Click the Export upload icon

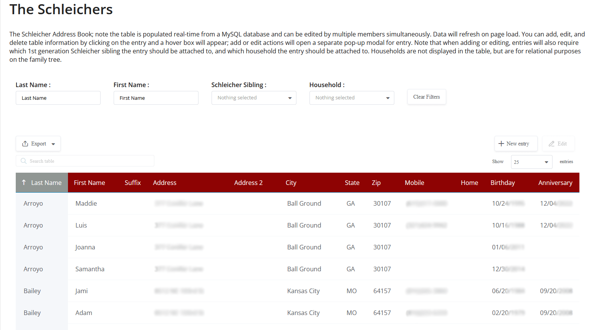tap(25, 144)
